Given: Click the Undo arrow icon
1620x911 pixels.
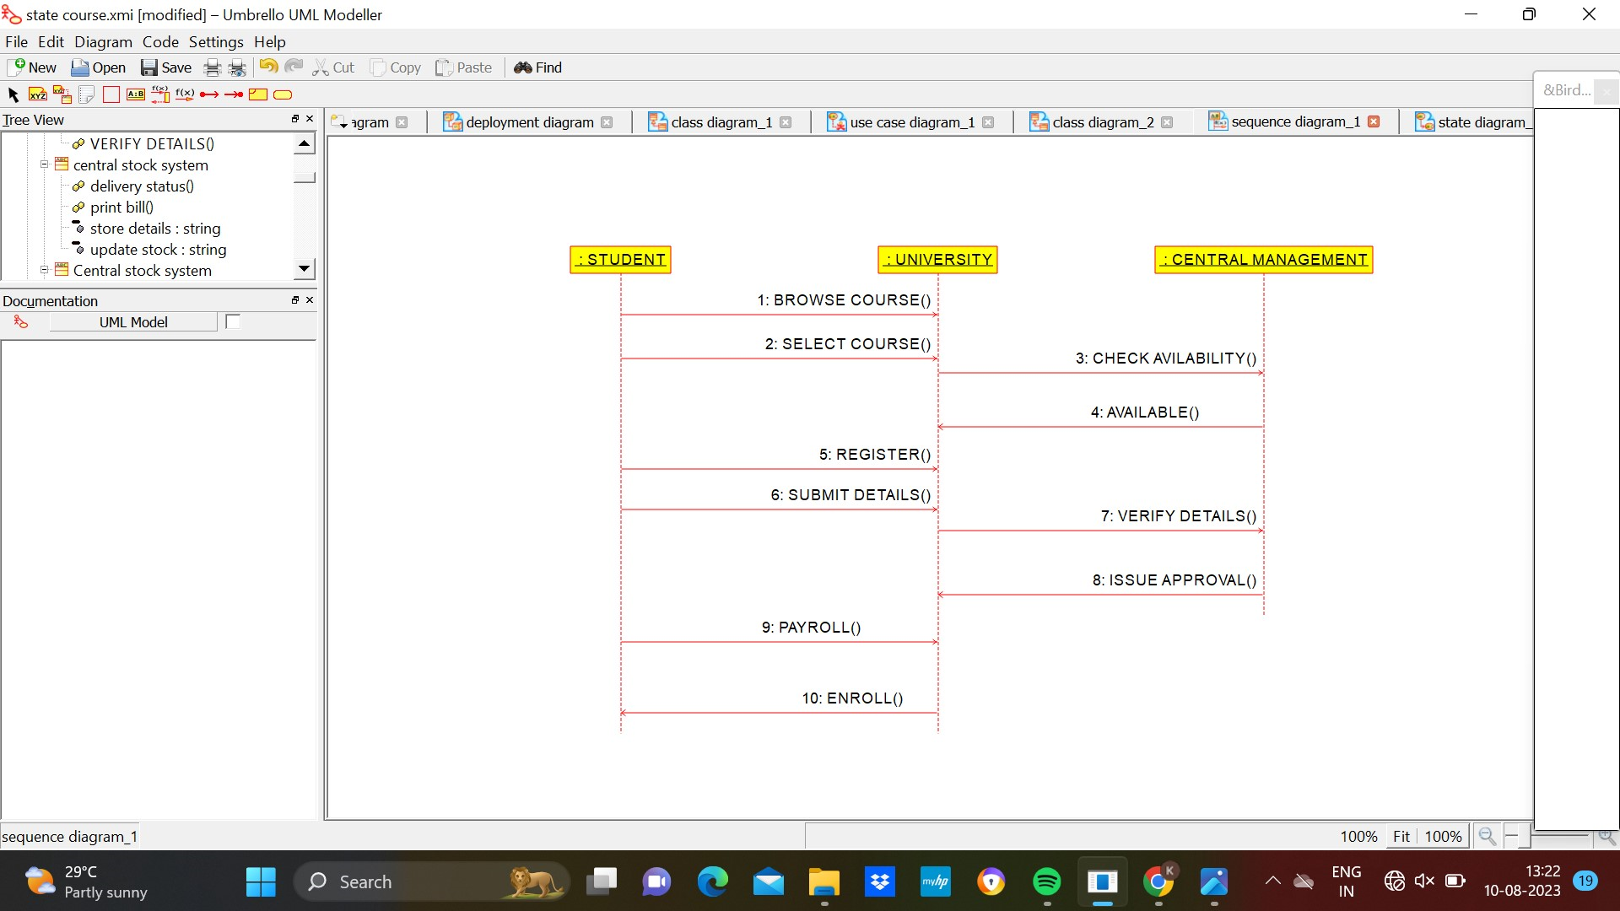Looking at the screenshot, I should (x=268, y=67).
